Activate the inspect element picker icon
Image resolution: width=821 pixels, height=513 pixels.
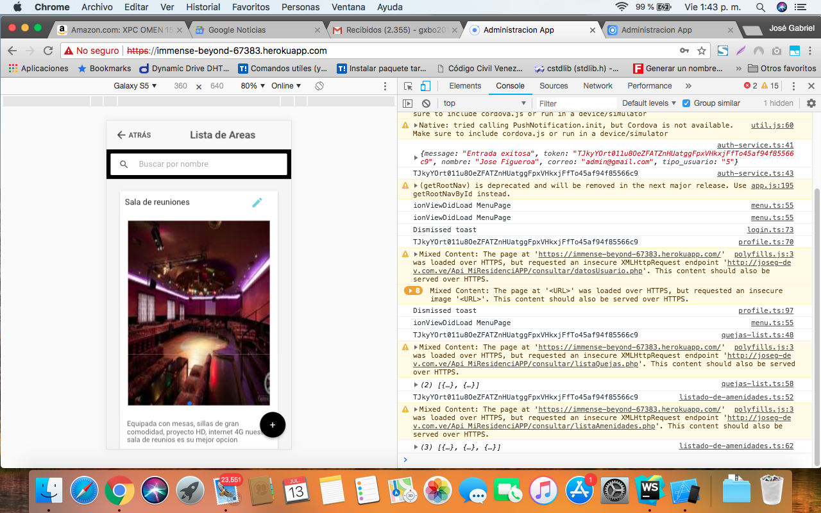tap(408, 86)
